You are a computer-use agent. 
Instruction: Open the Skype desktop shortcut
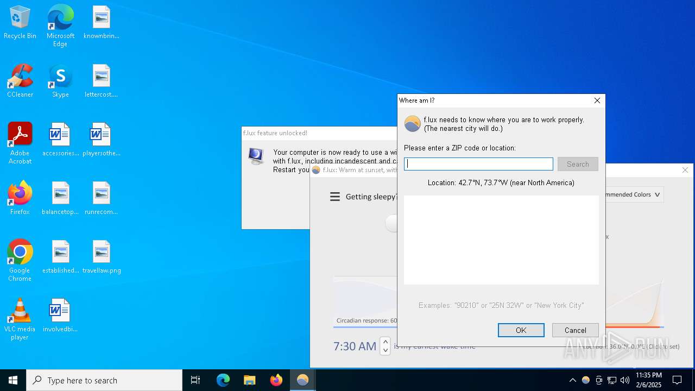(x=60, y=81)
